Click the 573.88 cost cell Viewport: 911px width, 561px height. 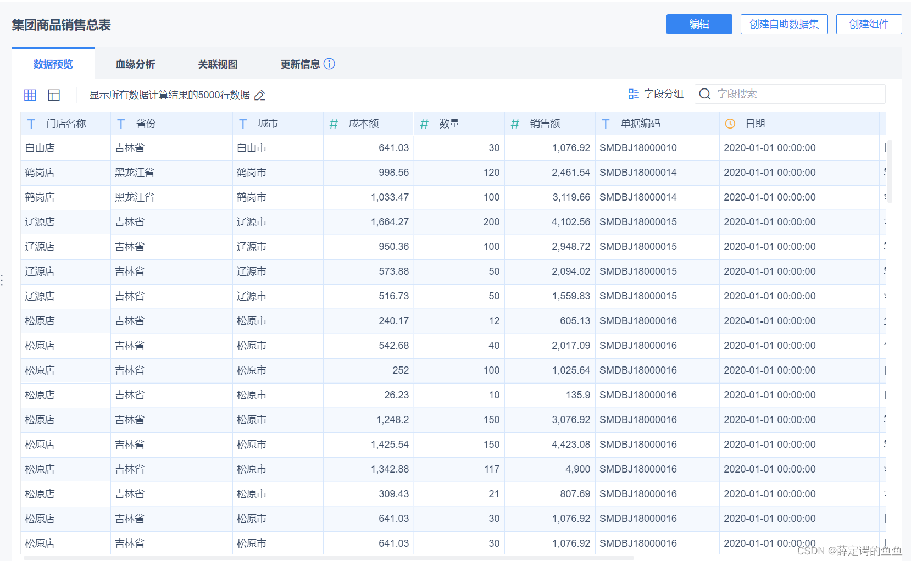[x=368, y=271]
